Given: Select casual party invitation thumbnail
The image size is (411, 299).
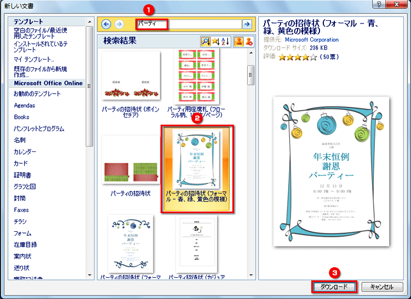Looking at the screenshot, I should coord(197,244).
